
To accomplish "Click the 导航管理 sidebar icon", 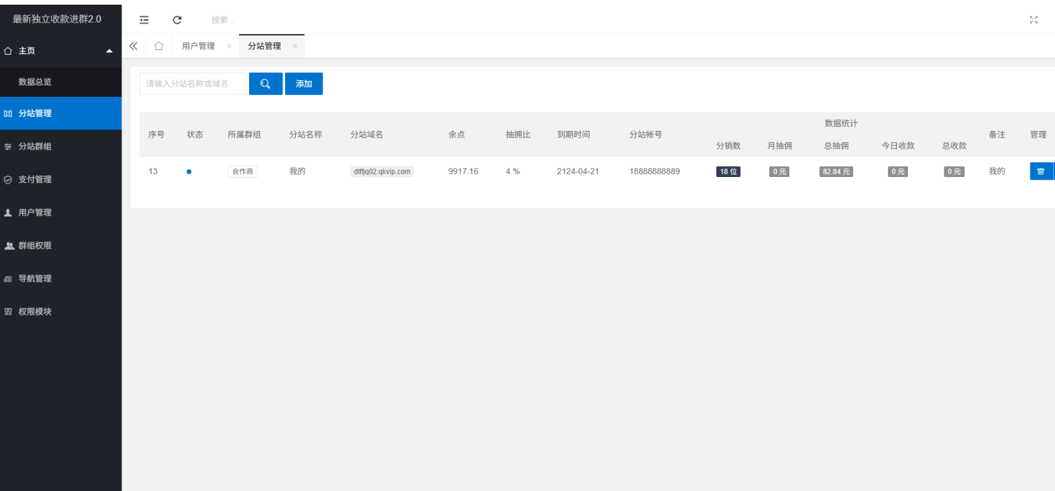I will coord(8,279).
